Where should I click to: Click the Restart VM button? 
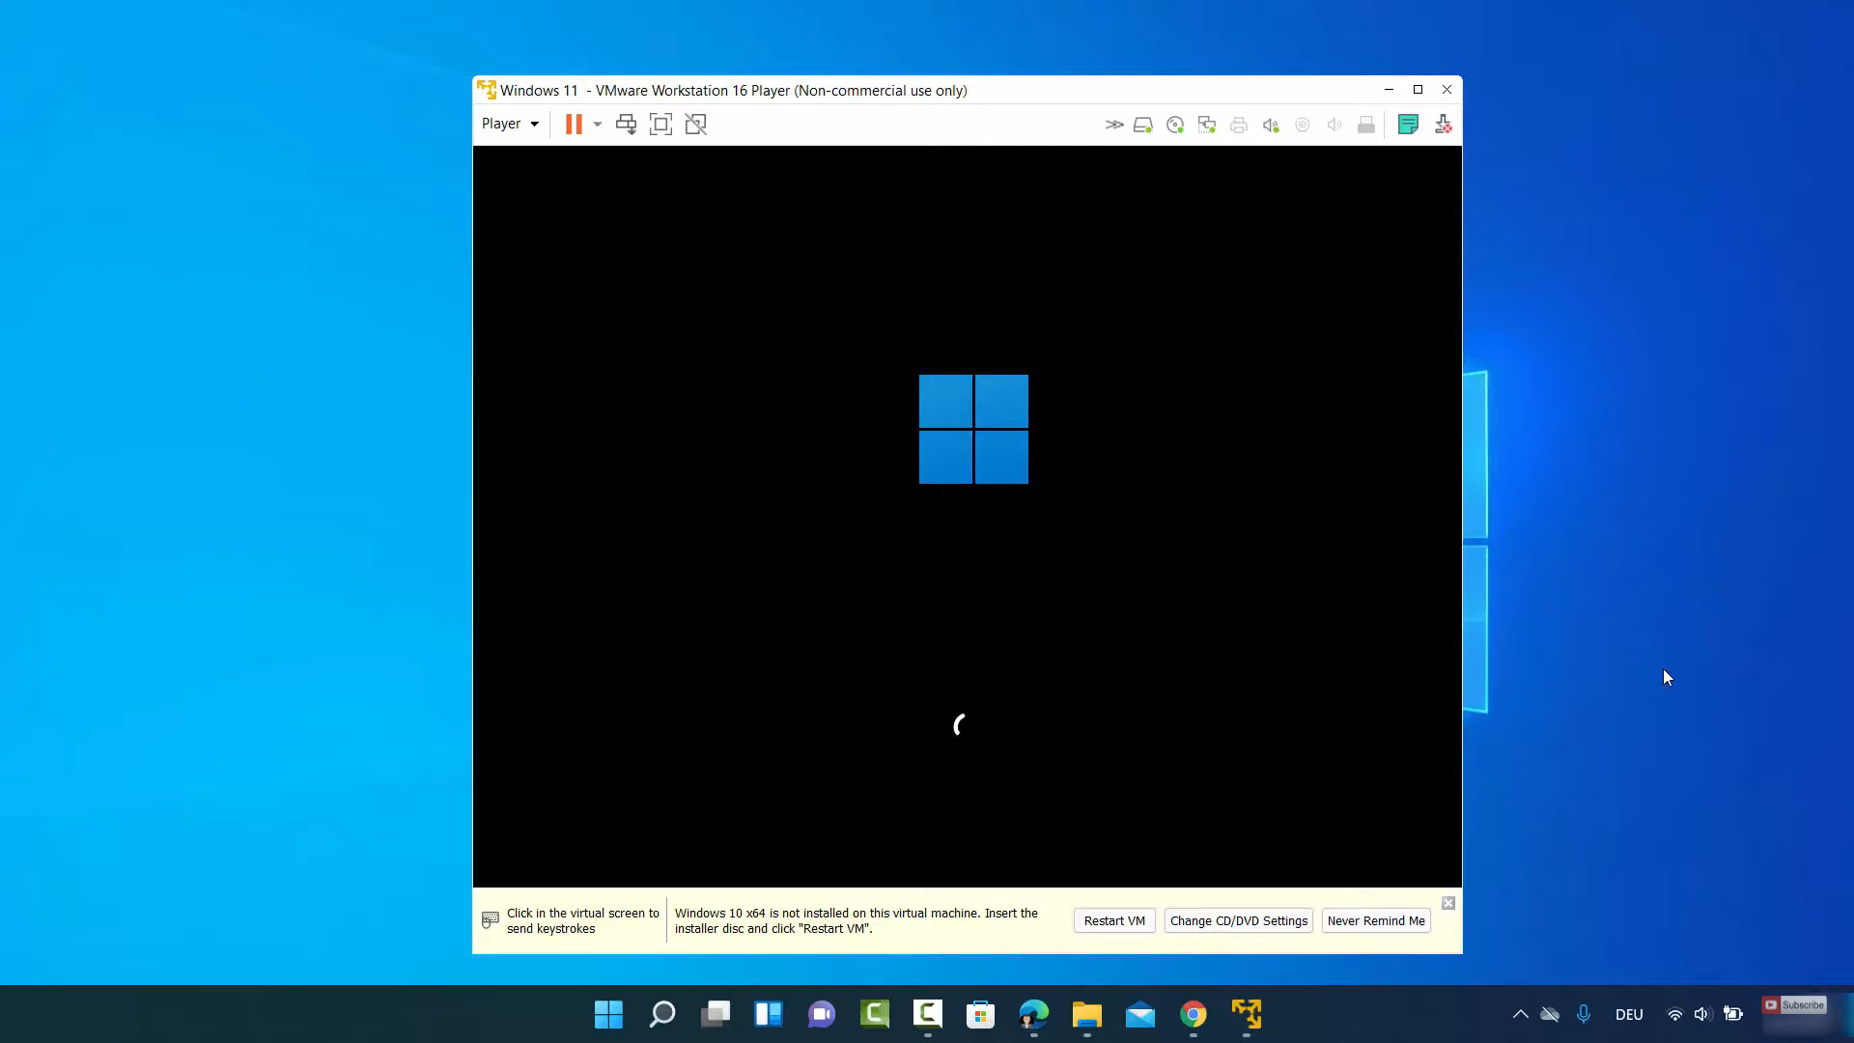click(x=1114, y=920)
